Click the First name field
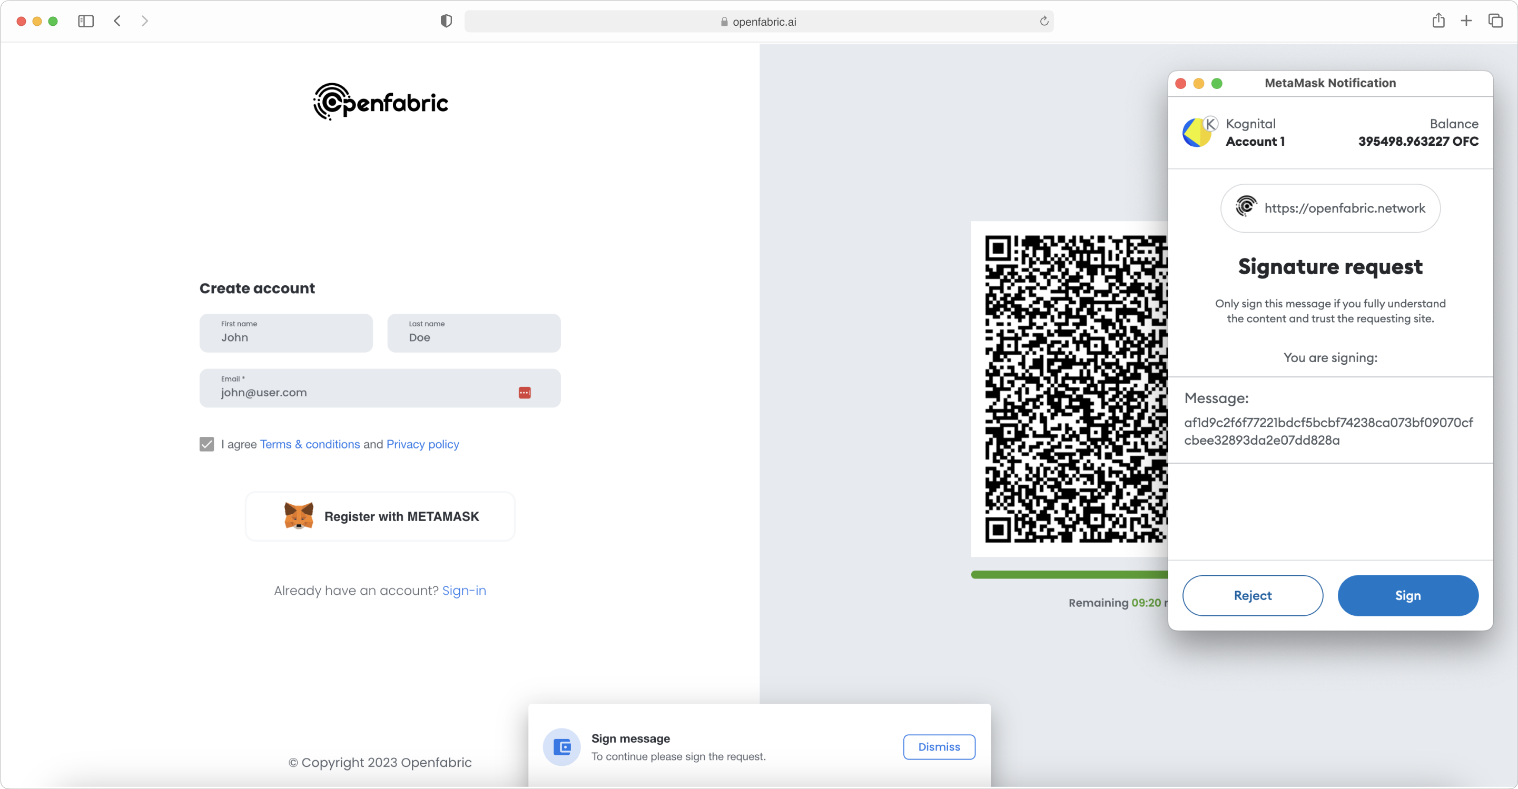The width and height of the screenshot is (1518, 789). click(286, 333)
